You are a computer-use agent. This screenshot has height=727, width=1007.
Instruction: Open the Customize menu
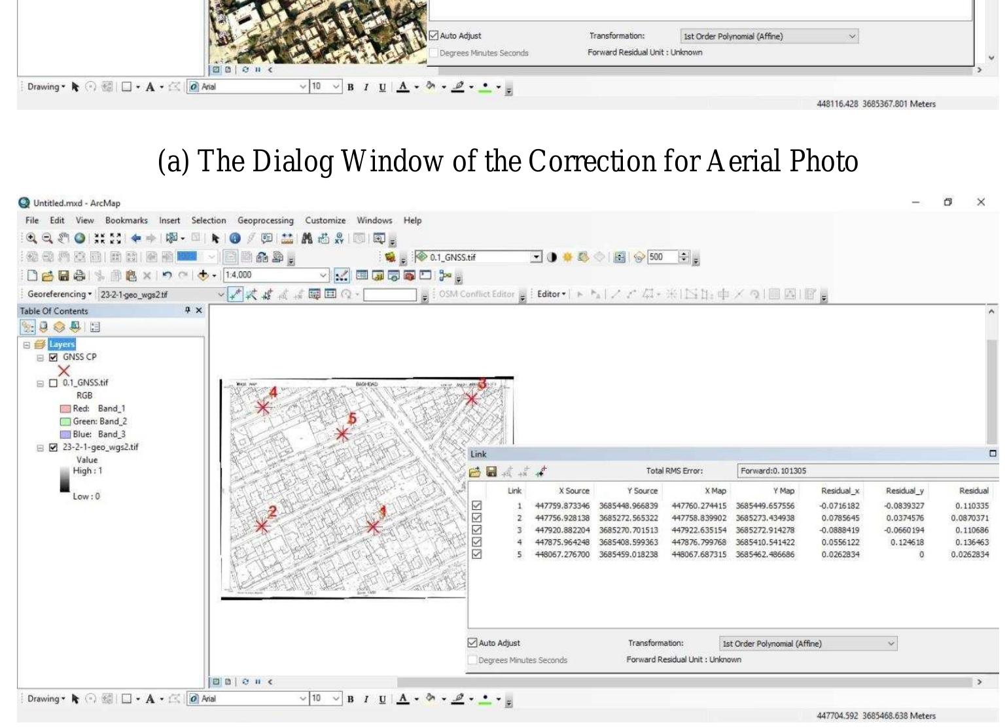point(325,221)
